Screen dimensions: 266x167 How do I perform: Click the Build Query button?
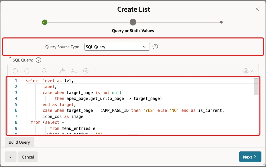pos(19,142)
